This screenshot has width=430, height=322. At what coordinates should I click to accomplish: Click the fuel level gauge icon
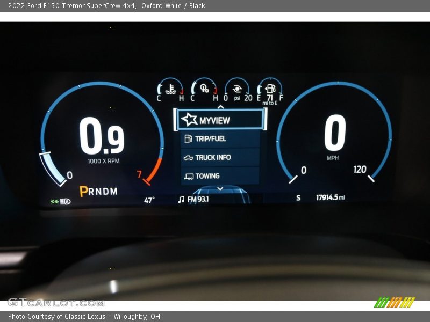click(270, 89)
